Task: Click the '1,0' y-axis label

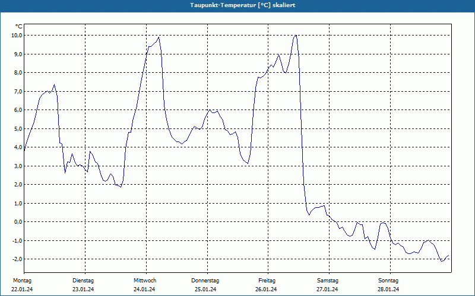Action: click(x=18, y=203)
